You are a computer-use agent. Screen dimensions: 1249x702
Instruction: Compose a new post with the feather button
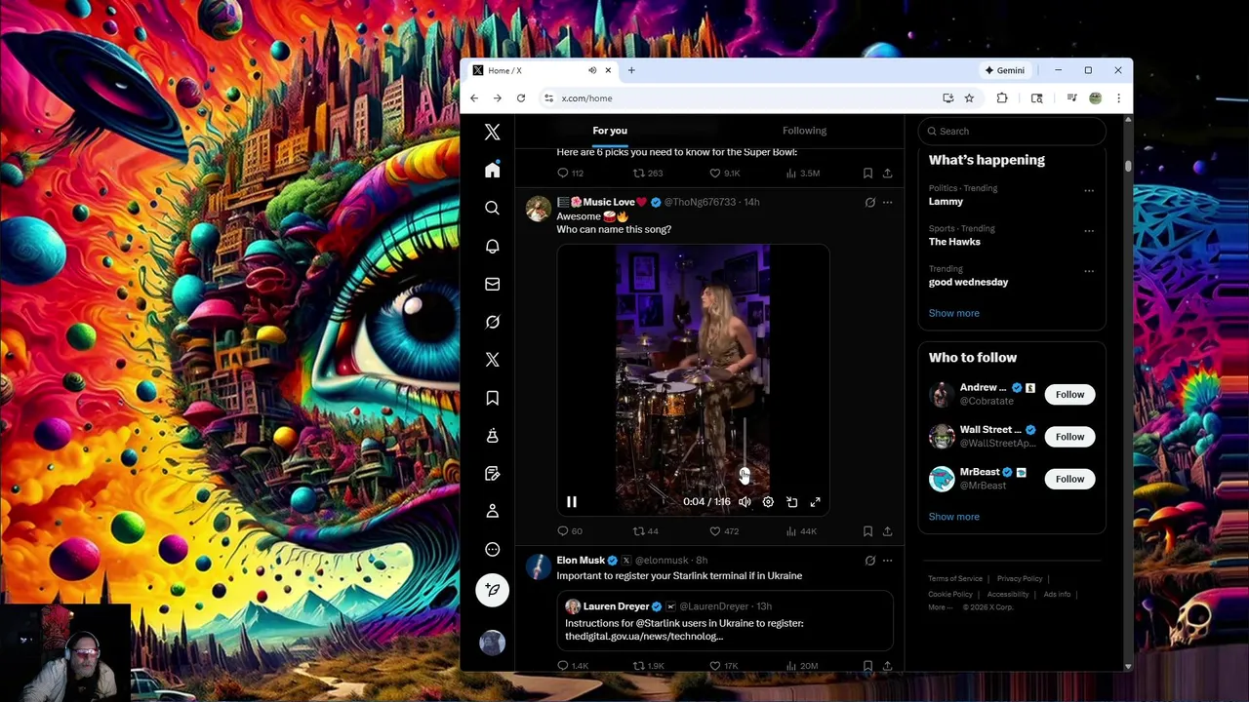pos(492,590)
